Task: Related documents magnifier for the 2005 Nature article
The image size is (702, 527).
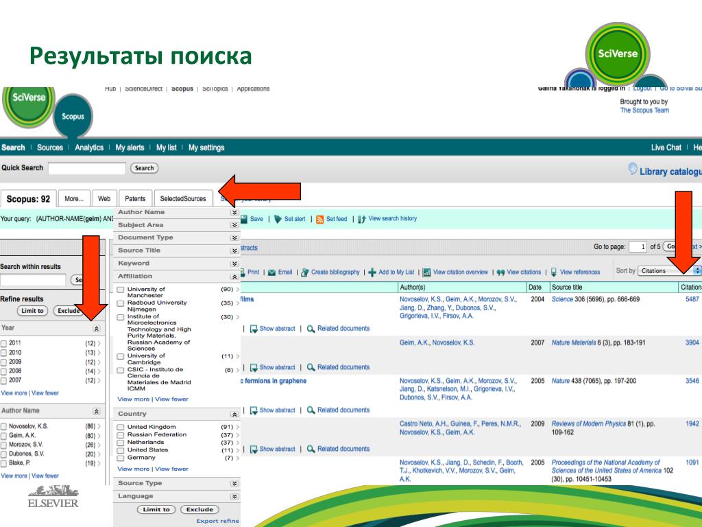Action: coord(311,410)
